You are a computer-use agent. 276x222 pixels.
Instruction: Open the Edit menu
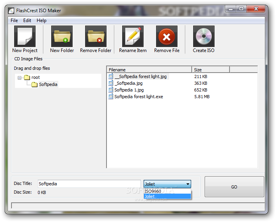pos(27,21)
